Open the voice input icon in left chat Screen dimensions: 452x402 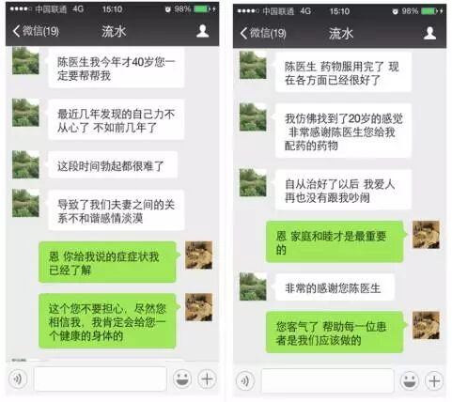pos(18,379)
